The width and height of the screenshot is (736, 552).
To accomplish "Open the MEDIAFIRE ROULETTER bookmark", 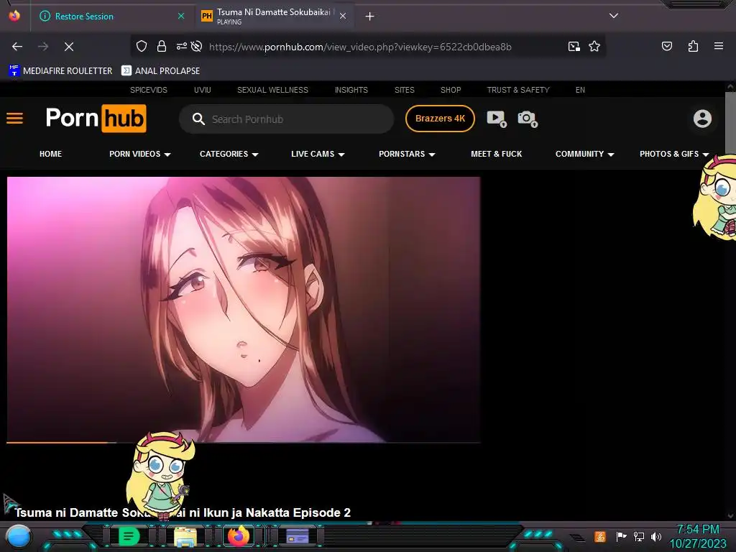I will click(x=60, y=71).
